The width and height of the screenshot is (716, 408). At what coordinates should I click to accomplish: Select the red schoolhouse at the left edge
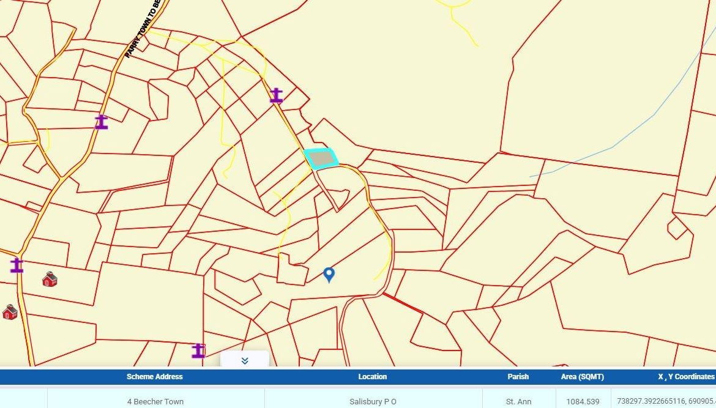pos(10,312)
